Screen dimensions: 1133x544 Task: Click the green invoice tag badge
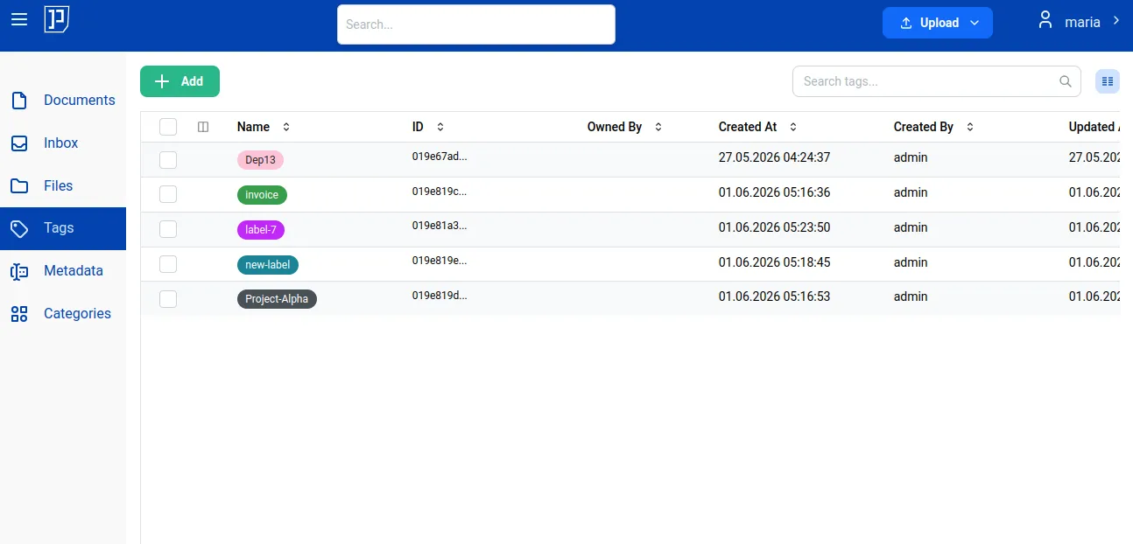pyautogui.click(x=262, y=195)
